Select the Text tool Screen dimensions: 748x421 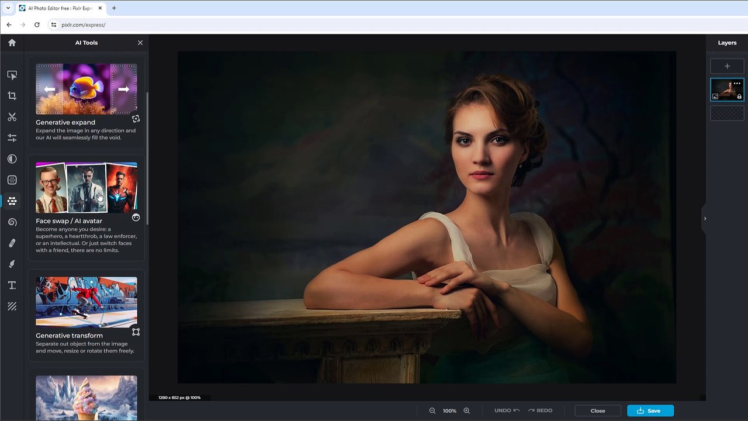tap(12, 285)
